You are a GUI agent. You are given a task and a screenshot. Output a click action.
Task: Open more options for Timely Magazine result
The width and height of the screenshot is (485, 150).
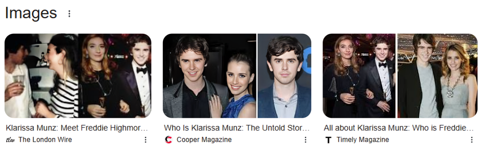471,140
